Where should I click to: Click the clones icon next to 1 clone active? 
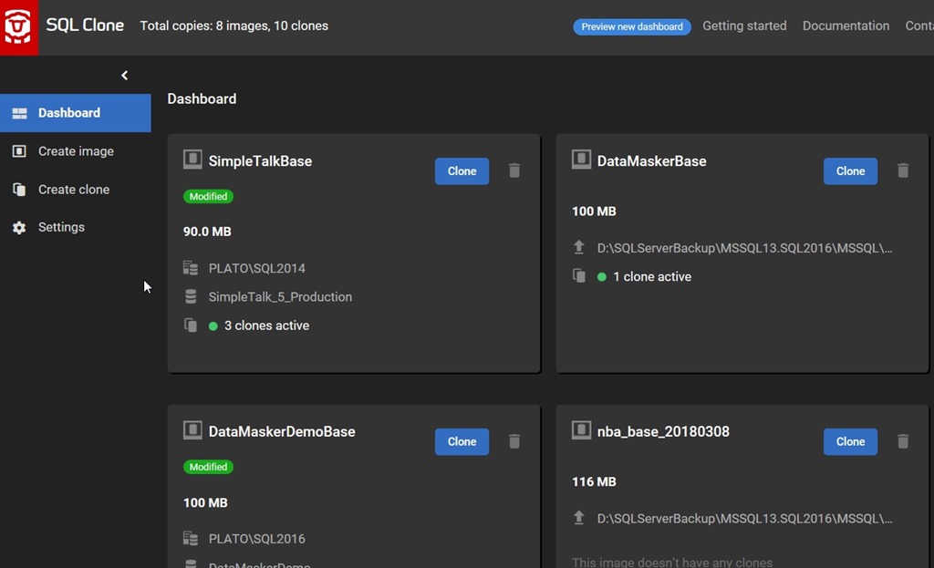click(579, 276)
